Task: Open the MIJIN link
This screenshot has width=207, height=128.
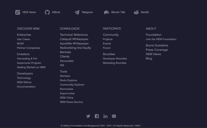Action: [20, 44]
